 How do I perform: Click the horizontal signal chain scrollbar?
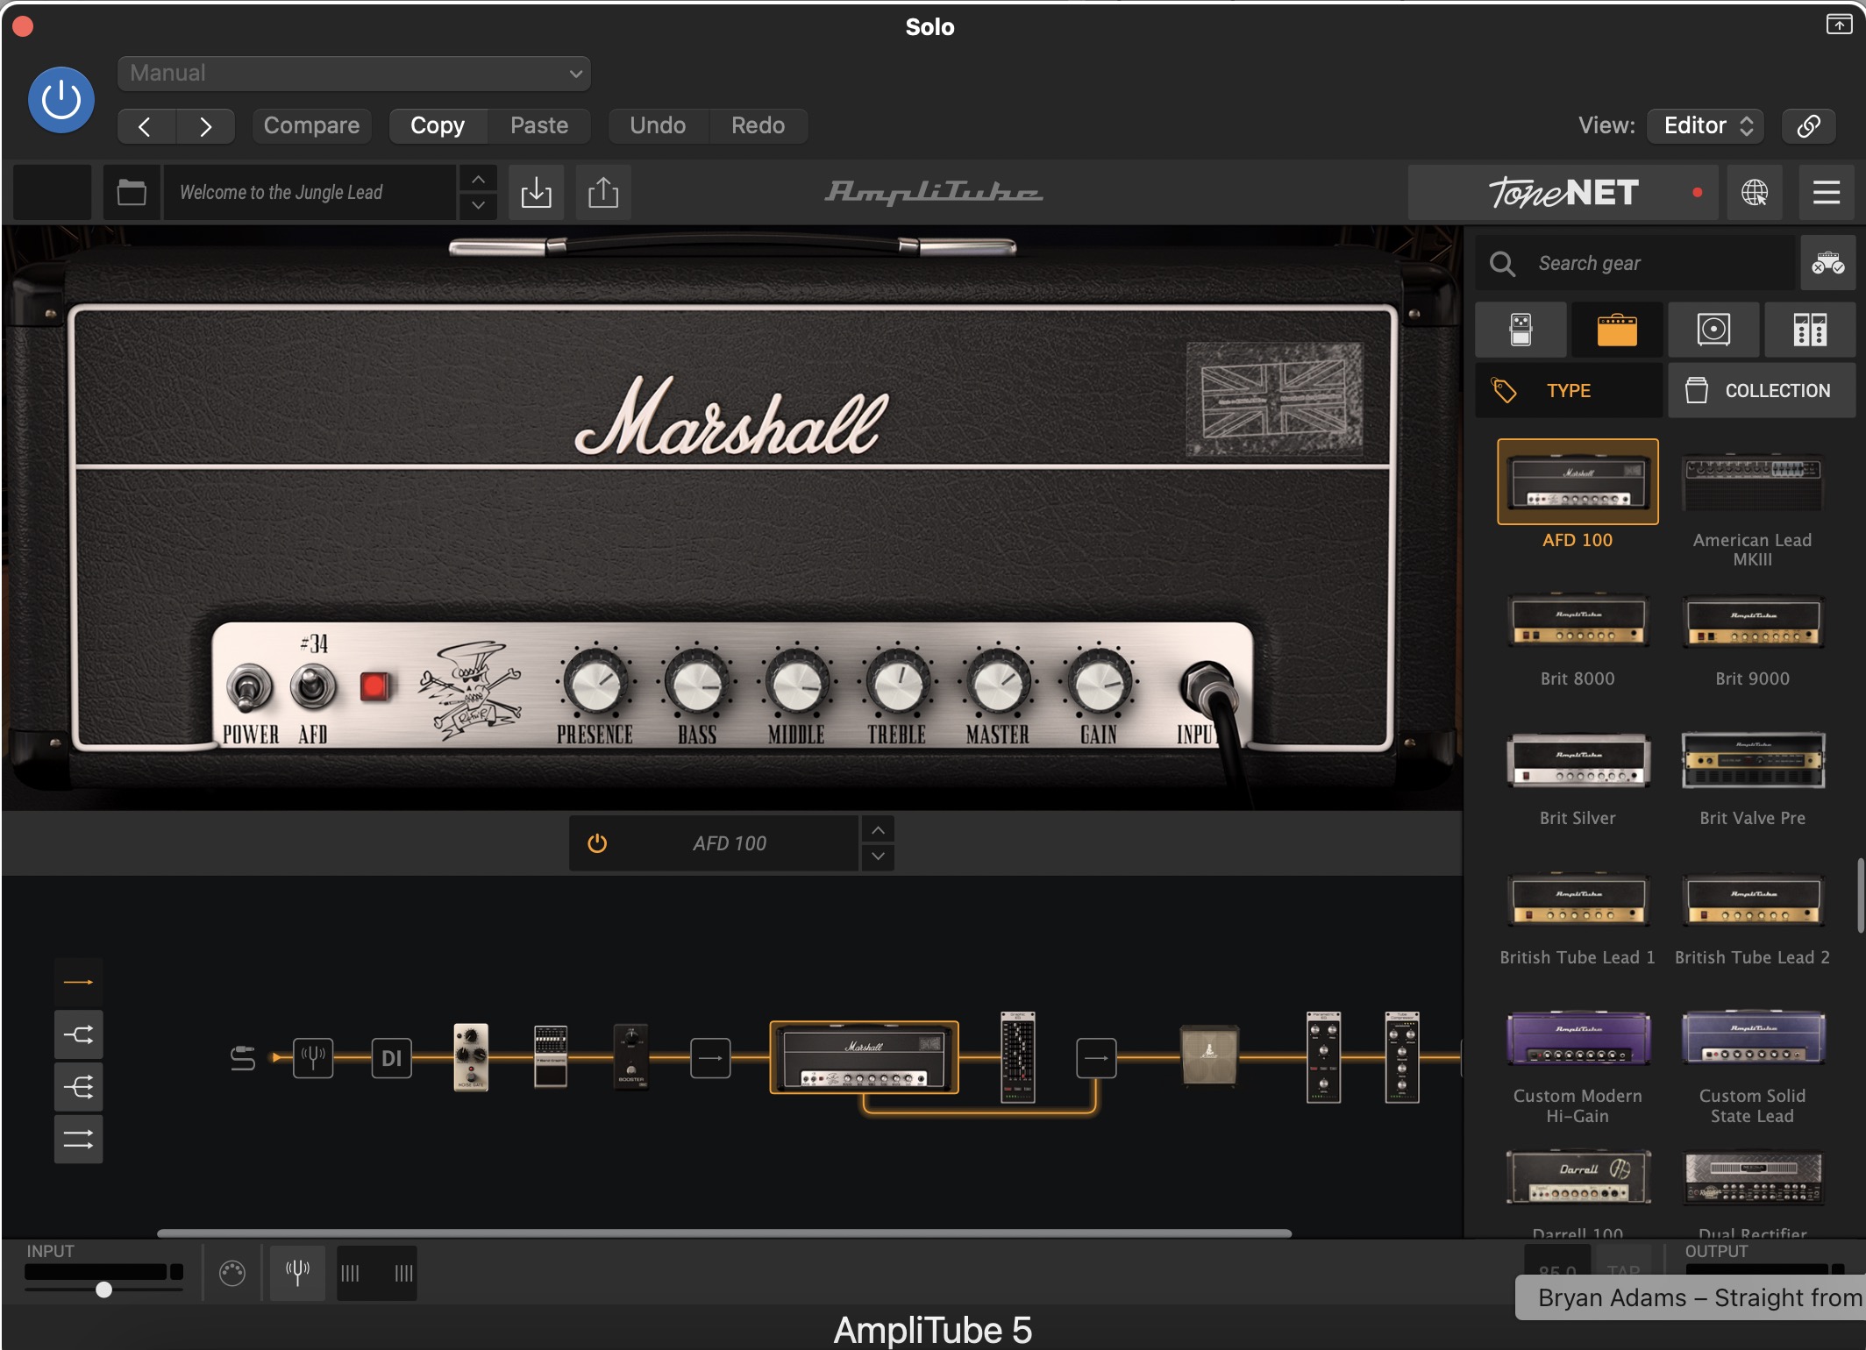point(724,1233)
